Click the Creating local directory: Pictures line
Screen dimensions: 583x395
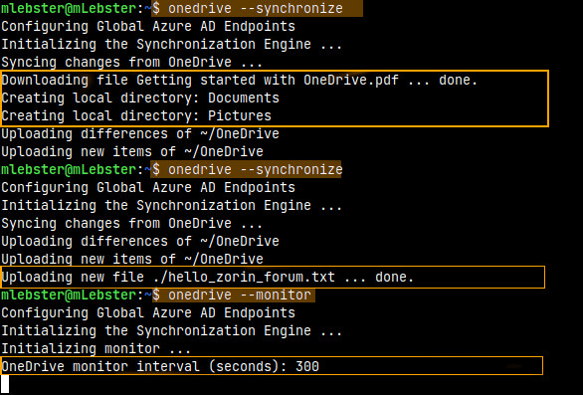point(136,116)
